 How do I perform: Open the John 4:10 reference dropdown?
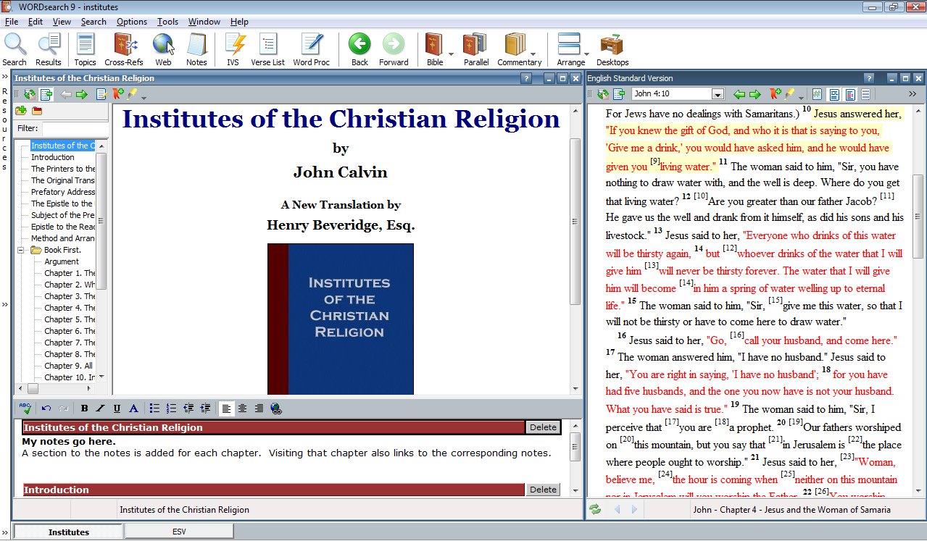pos(718,94)
